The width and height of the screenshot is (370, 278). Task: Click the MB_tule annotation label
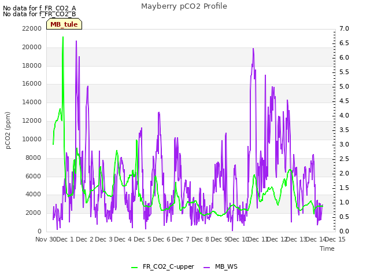click(64, 24)
